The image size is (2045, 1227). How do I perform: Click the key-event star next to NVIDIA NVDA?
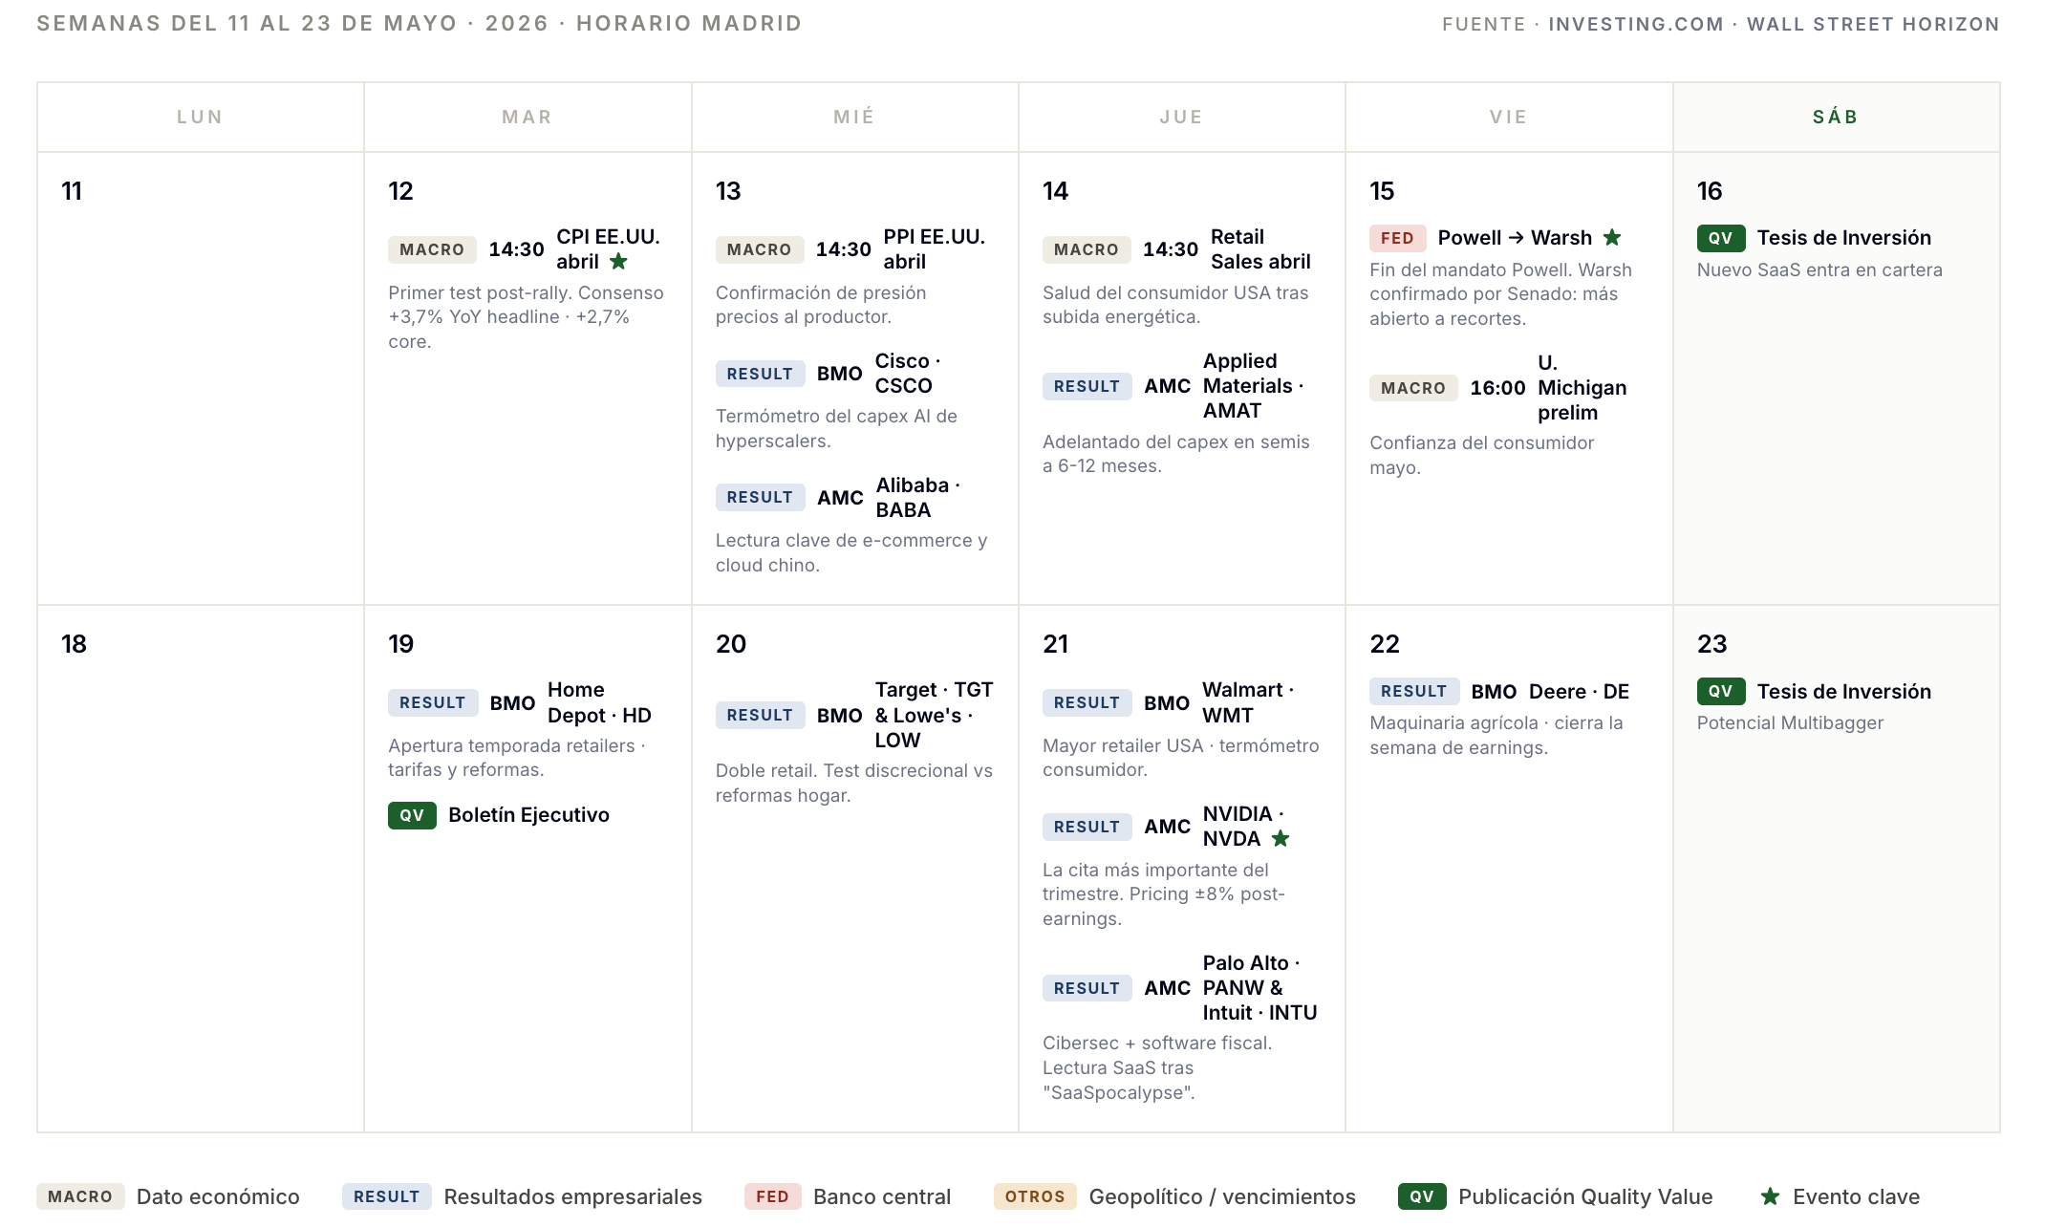point(1281,839)
